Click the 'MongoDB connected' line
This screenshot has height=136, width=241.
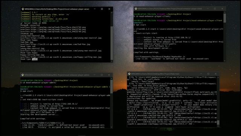pos(30,25)
